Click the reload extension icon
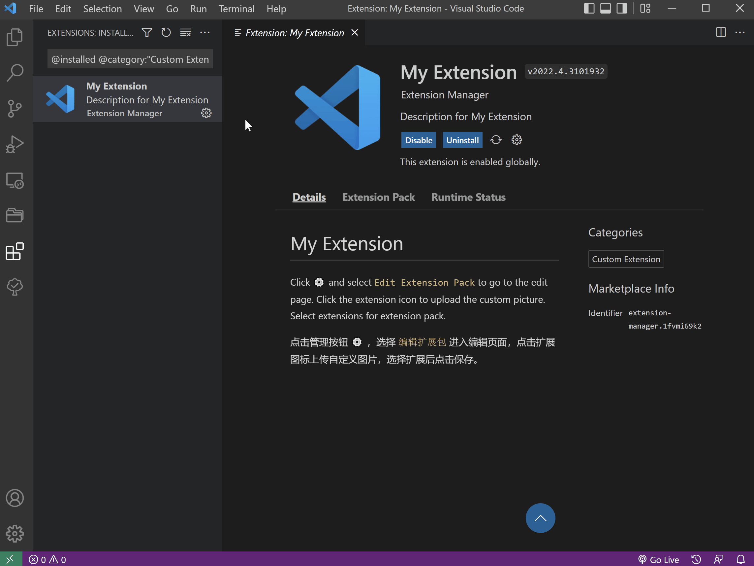 [495, 140]
